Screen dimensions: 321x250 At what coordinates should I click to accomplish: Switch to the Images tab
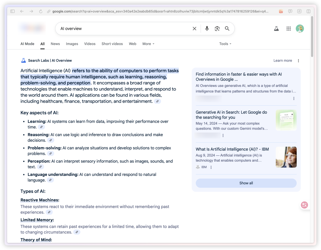[72, 44]
